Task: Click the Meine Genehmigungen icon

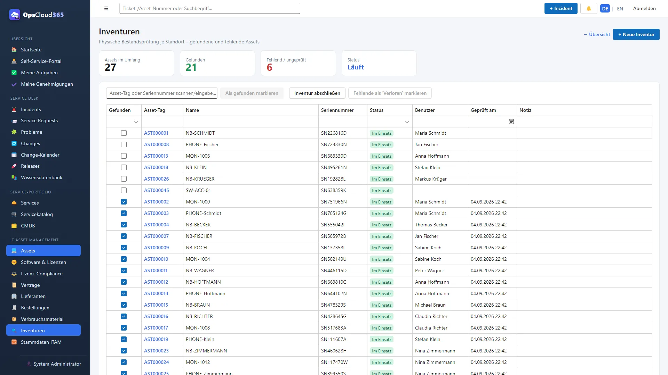Action: point(14,84)
